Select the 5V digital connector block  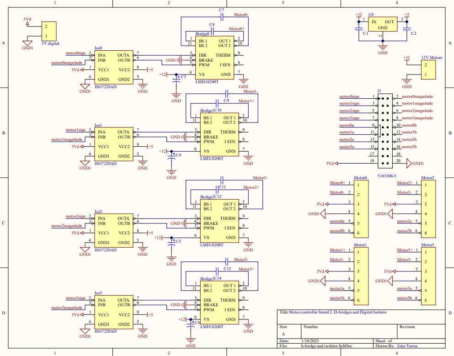click(x=49, y=31)
